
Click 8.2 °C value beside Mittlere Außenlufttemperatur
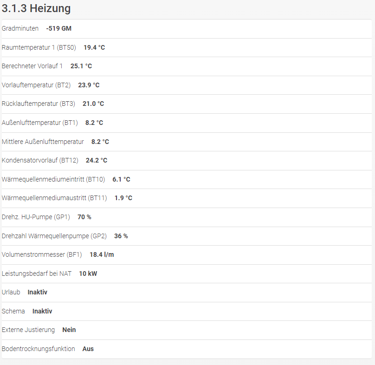(x=100, y=142)
